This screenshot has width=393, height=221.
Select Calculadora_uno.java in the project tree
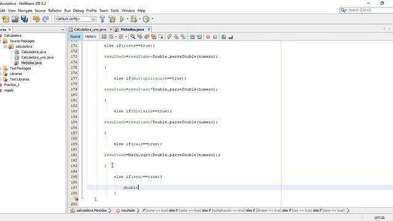(x=37, y=57)
